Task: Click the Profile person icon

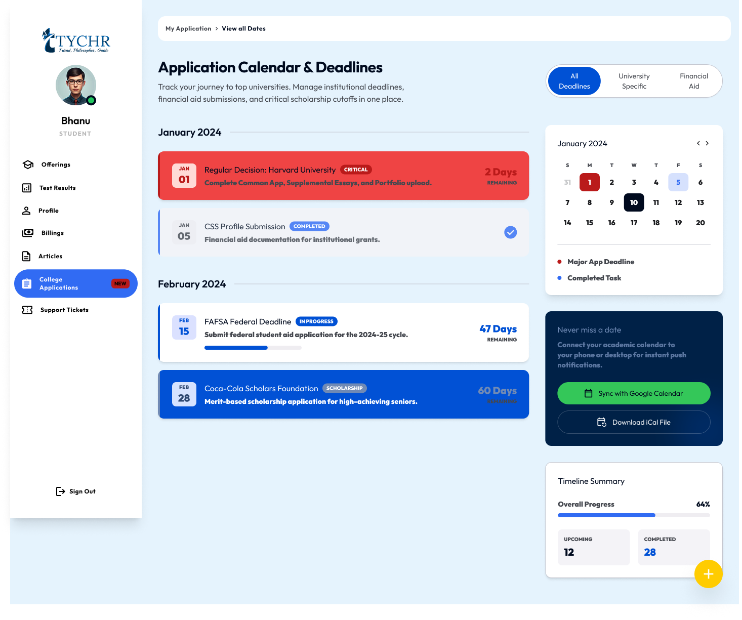Action: click(x=26, y=211)
